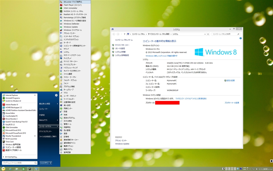The height and width of the screenshot is (171, 273).
Task: Refresh the システム window address bar
Action: (208, 34)
